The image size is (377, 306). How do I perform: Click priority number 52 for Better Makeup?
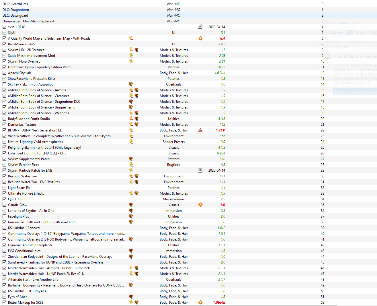pos(323,302)
